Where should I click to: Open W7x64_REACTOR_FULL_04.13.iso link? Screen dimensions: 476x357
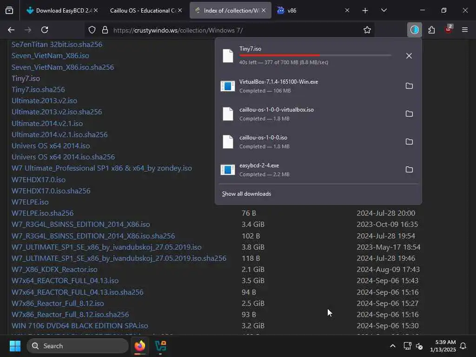[65, 280]
